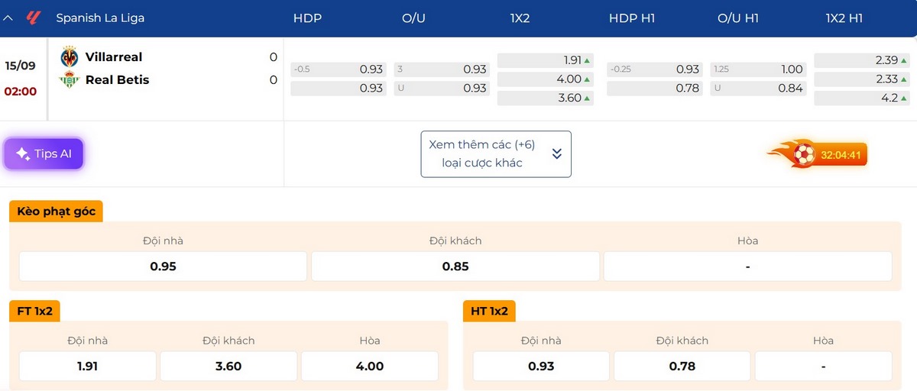The image size is (917, 391).
Task: Open the FT 1x2 section label
Action: pyautogui.click(x=35, y=311)
